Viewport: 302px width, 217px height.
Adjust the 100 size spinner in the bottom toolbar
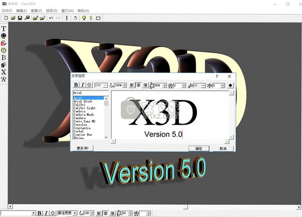[92, 213]
